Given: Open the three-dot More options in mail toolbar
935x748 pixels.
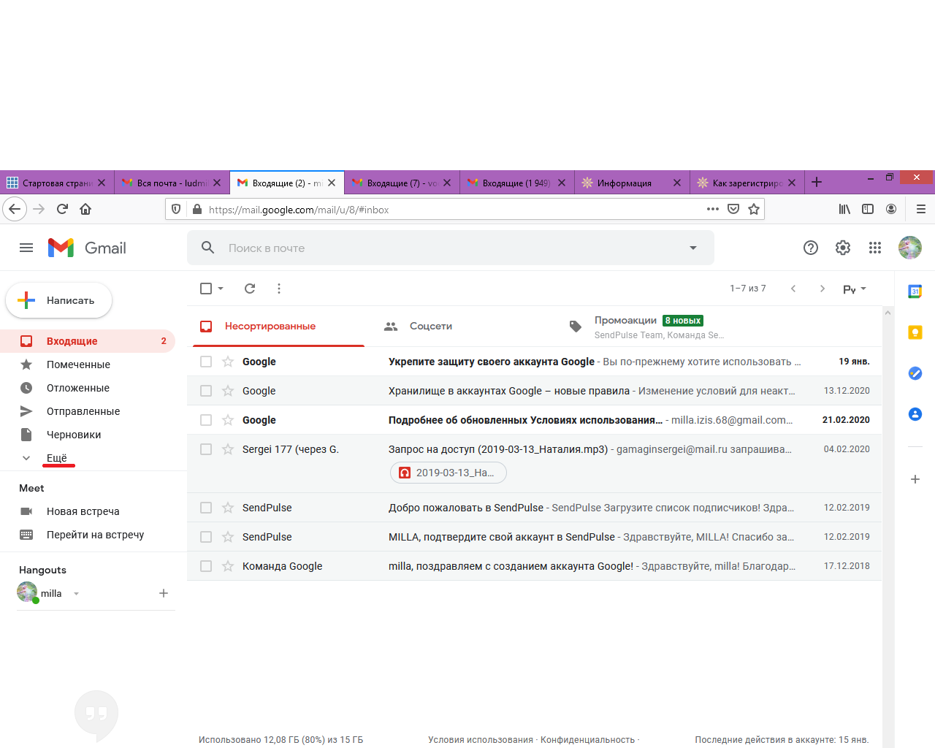Looking at the screenshot, I should 279,289.
